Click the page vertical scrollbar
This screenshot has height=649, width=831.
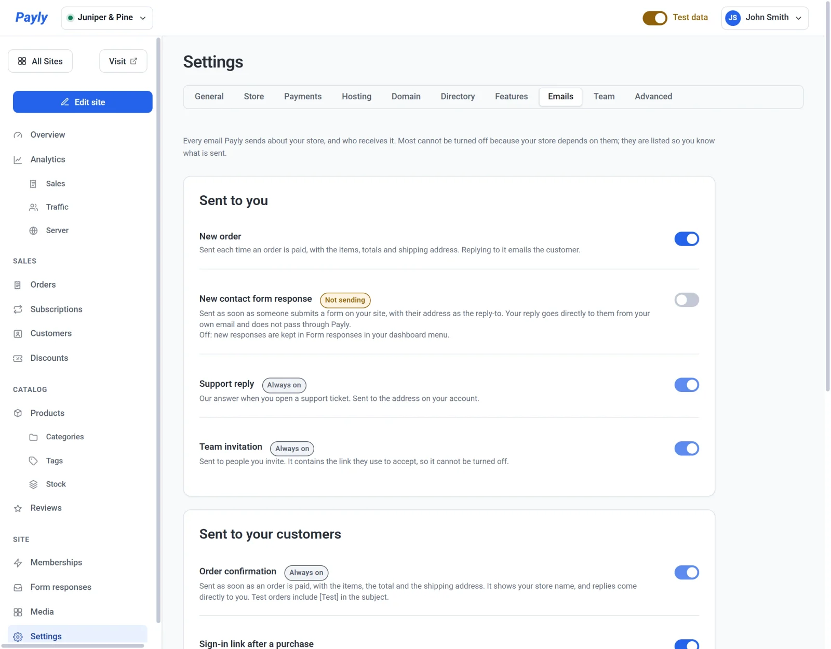pos(828,197)
